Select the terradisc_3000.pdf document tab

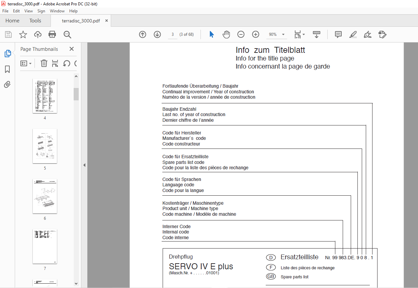coord(81,21)
